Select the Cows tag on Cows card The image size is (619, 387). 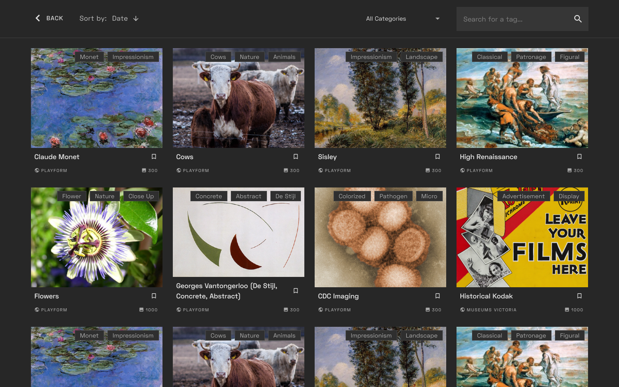tap(218, 57)
